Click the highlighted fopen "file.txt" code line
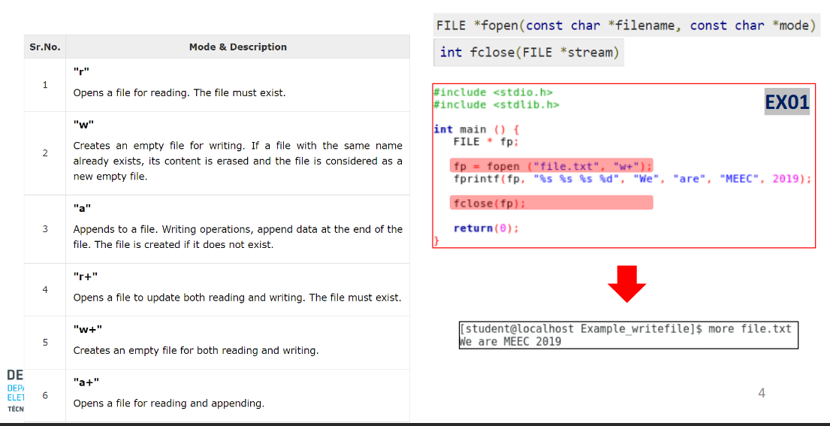Screen dimensions: 830x426 [551, 166]
